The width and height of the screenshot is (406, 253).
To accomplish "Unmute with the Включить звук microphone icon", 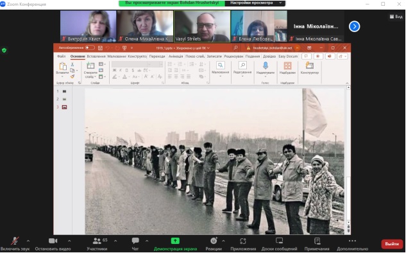I will coord(15,241).
